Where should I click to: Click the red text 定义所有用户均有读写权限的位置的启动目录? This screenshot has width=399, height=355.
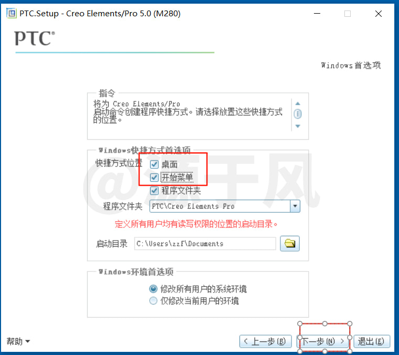pyautogui.click(x=196, y=224)
